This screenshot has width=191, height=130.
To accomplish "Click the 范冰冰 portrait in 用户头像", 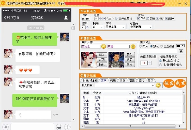I will click(89, 60).
